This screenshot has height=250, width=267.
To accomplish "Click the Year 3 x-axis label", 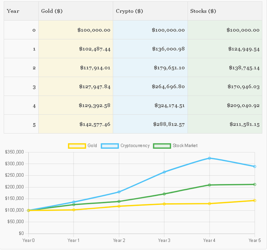I will (x=164, y=240).
